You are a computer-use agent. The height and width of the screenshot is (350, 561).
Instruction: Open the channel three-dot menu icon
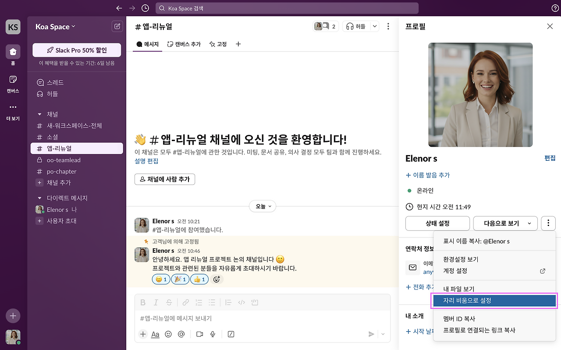pos(388,26)
